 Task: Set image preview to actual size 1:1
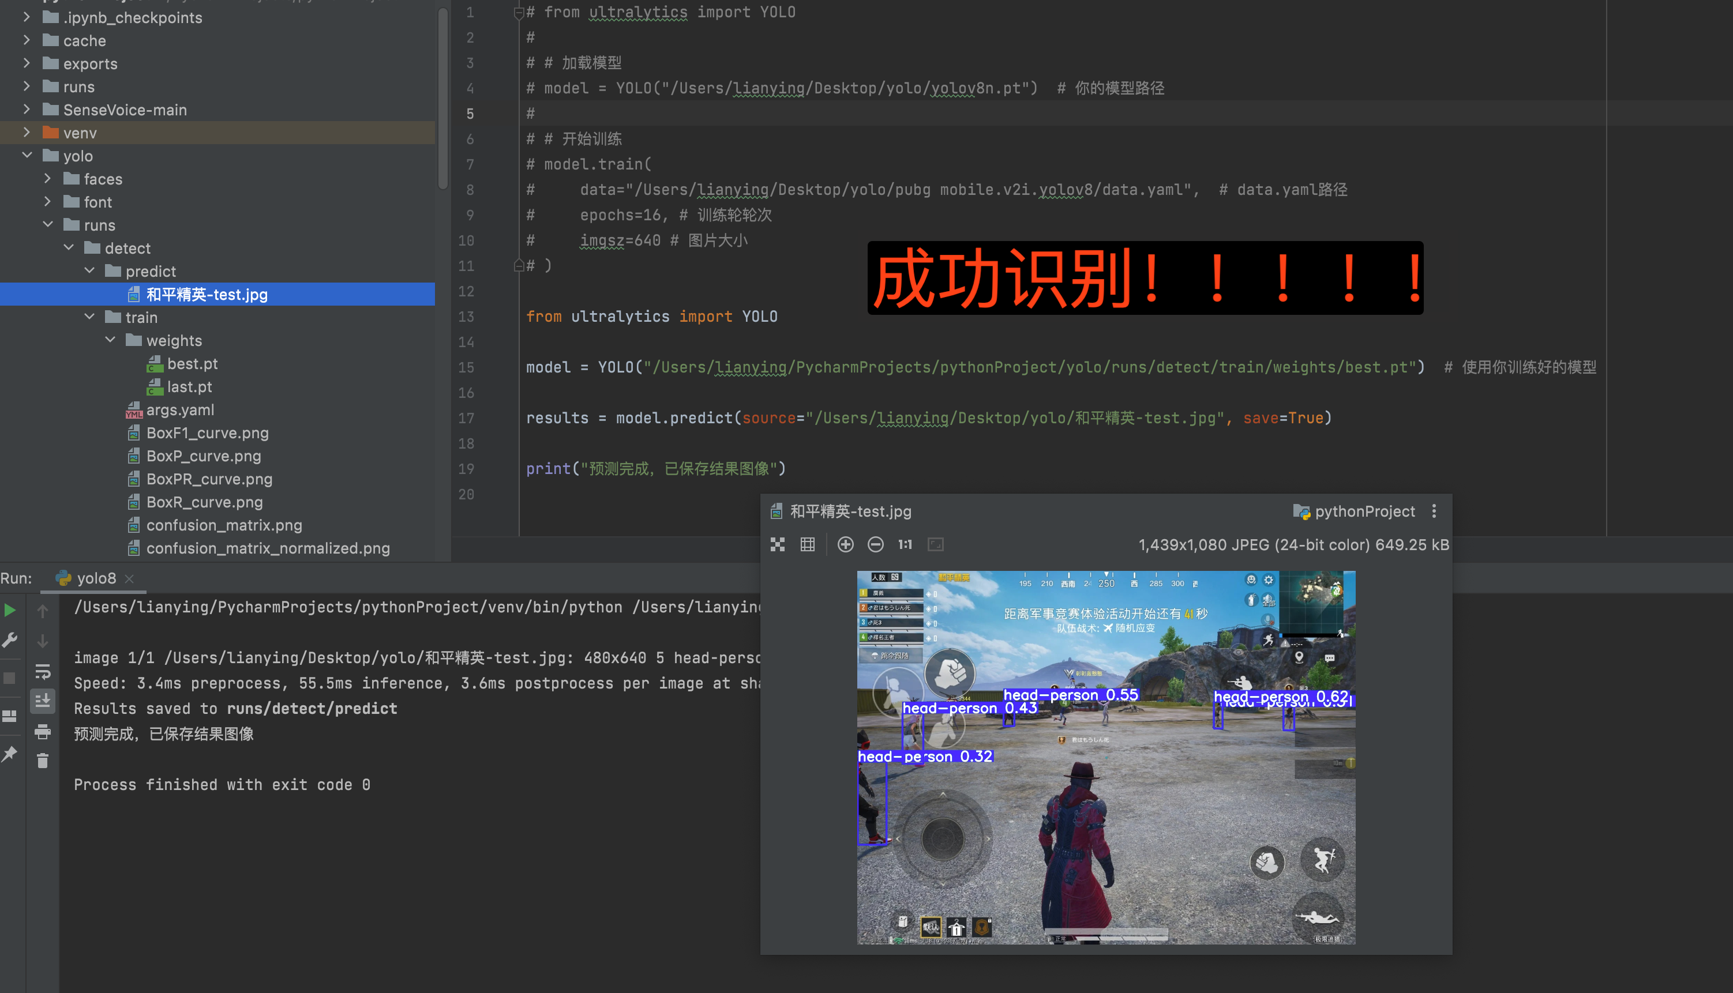905,544
